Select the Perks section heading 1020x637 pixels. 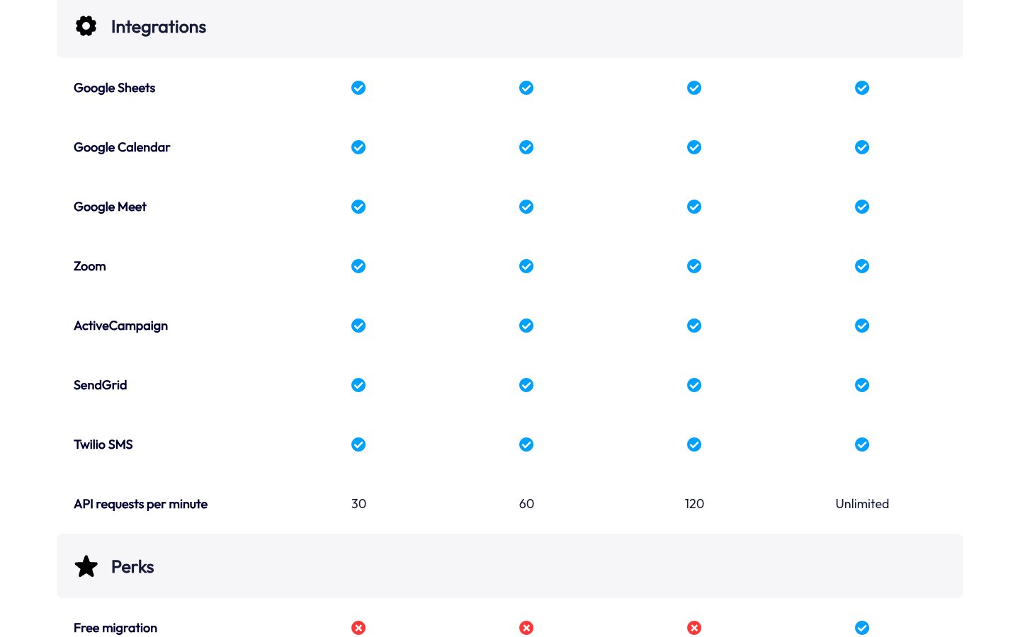[x=132, y=567]
